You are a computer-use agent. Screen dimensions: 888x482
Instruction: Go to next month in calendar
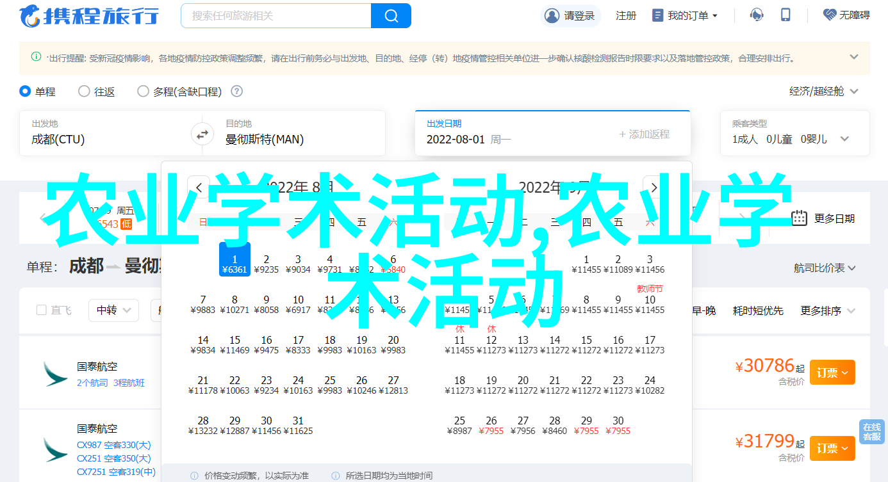click(654, 187)
